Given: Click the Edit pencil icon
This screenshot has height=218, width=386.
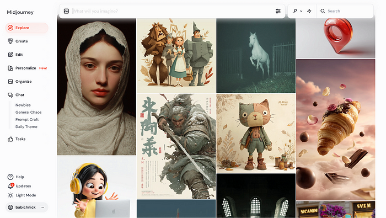Looking at the screenshot, I should click(10, 55).
